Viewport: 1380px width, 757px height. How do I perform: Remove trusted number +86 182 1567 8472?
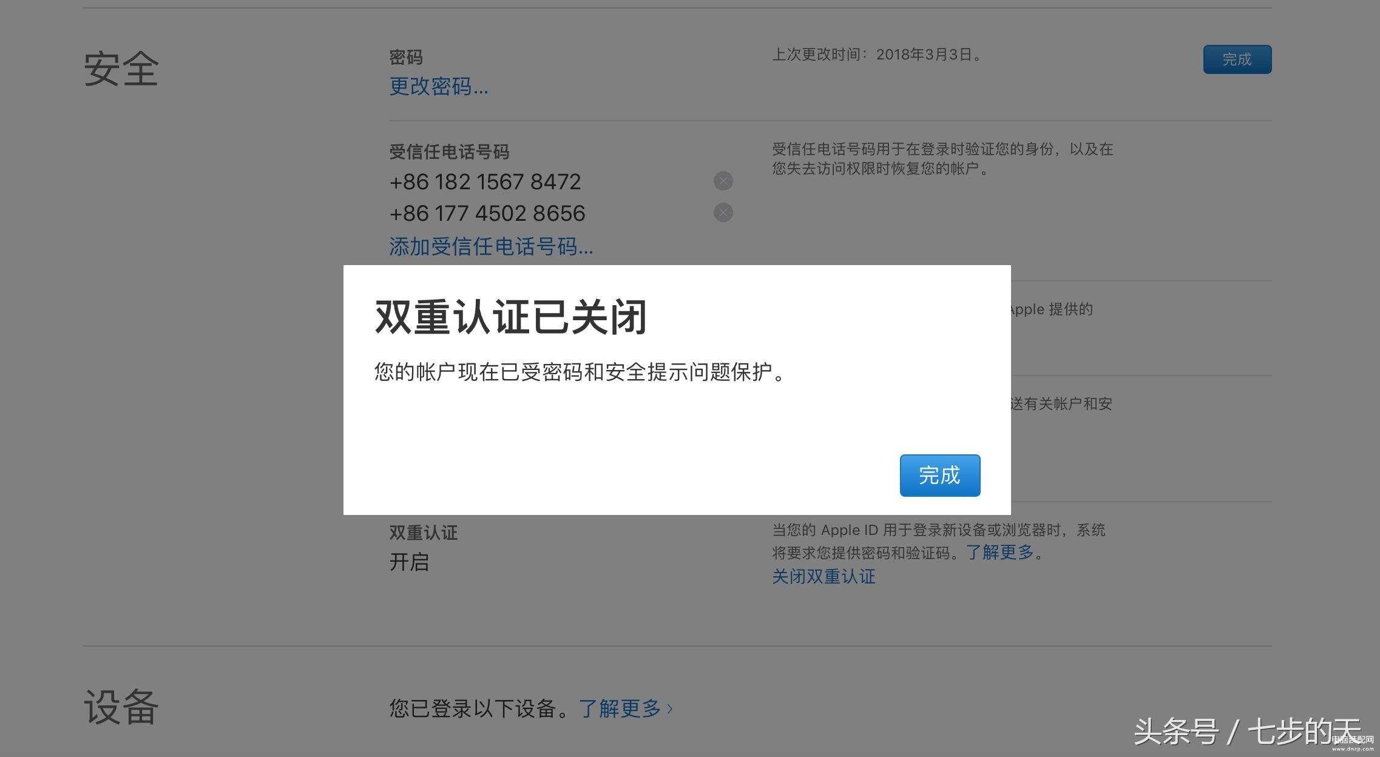click(x=723, y=181)
